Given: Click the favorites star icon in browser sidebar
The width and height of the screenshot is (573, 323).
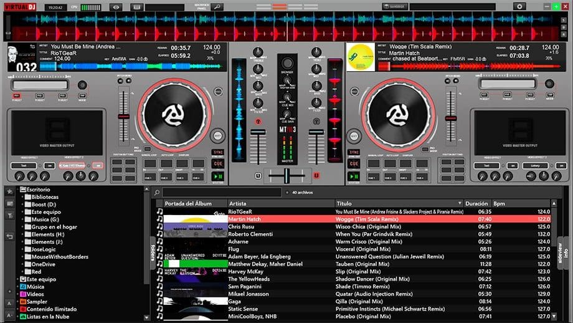Looking at the screenshot, I should (x=9, y=191).
